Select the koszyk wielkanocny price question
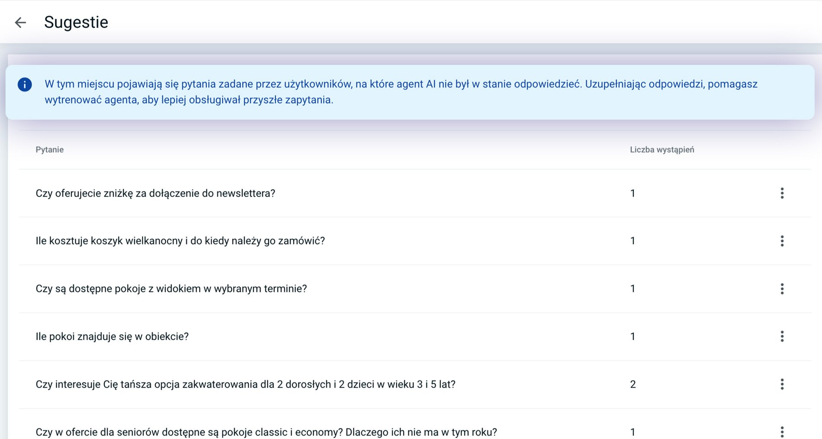Screen dimensions: 822x439 tap(180, 241)
